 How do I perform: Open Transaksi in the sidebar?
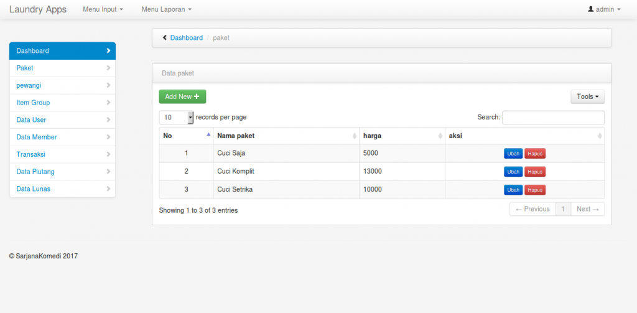[x=63, y=154]
